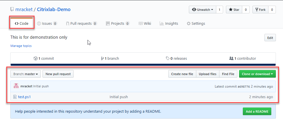Screen dimensions: 283x130
Task: Star this repository
Action: 234,10
